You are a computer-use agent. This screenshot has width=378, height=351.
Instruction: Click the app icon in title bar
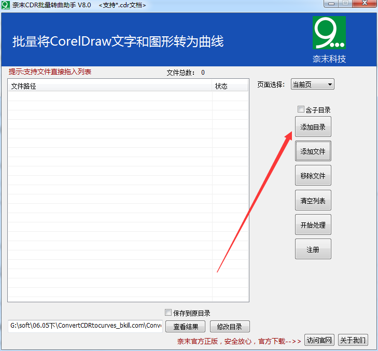pos(6,5)
